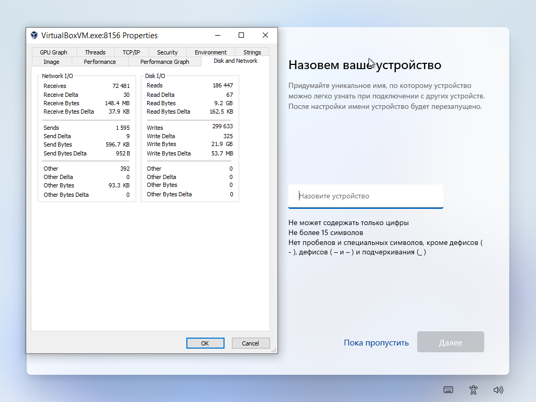Open the Environment tab
536x402 pixels.
[x=210, y=52]
